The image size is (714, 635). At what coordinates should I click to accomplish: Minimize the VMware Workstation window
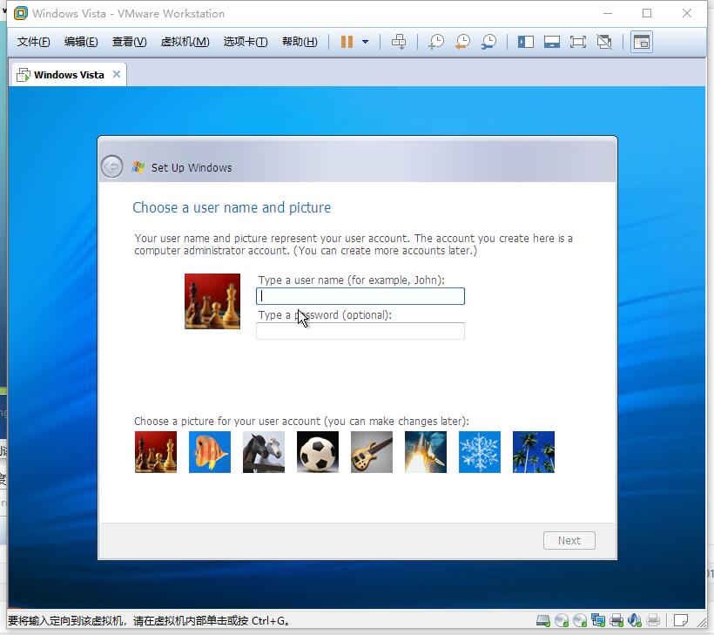[x=608, y=13]
